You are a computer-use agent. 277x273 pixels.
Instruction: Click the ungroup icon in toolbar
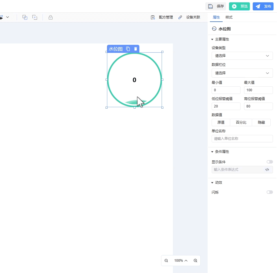tap(35, 17)
